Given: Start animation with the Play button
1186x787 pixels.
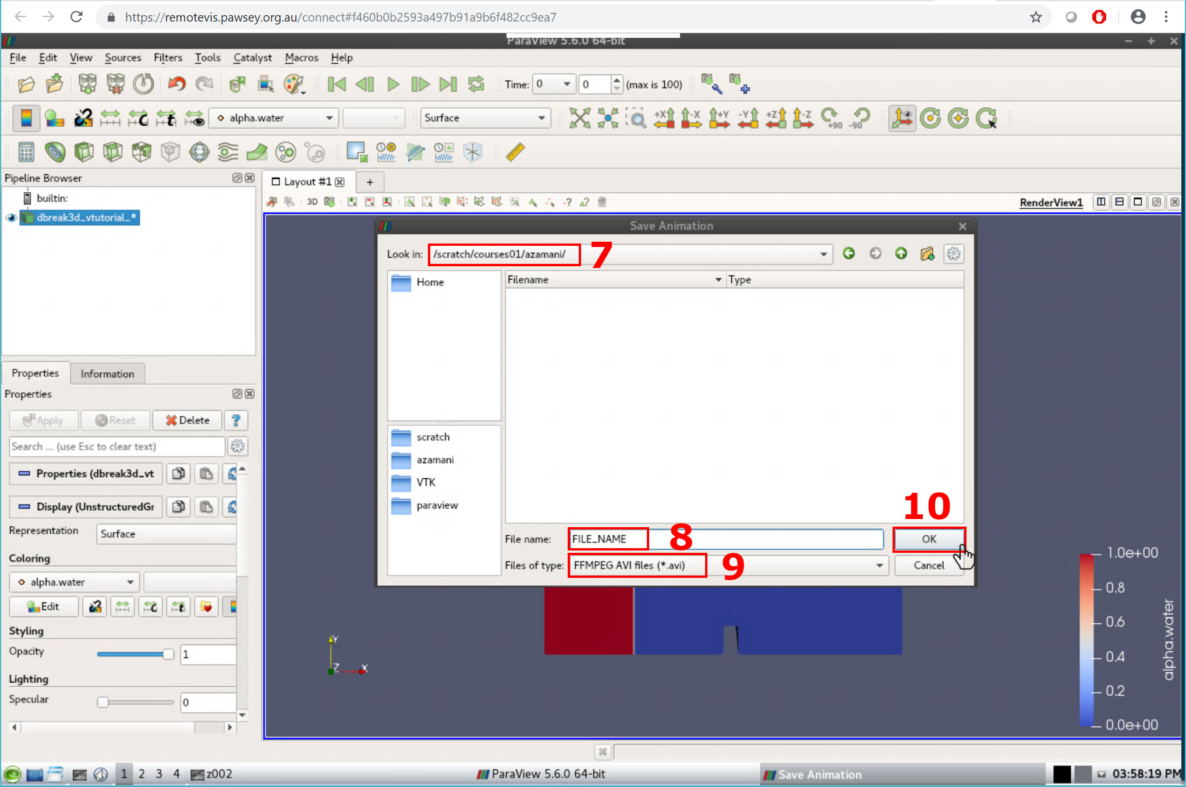Looking at the screenshot, I should coord(393,84).
